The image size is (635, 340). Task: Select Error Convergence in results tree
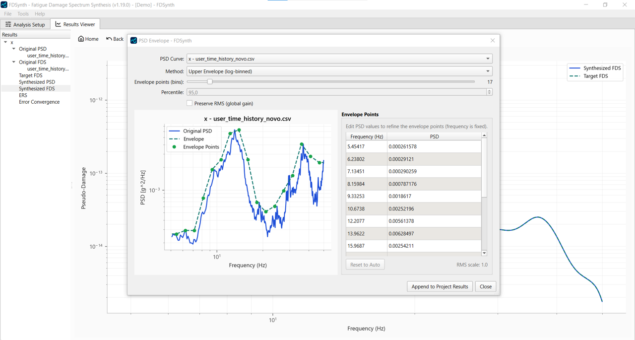tap(39, 102)
